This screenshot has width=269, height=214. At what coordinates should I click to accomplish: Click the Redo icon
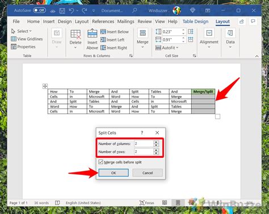(85, 10)
